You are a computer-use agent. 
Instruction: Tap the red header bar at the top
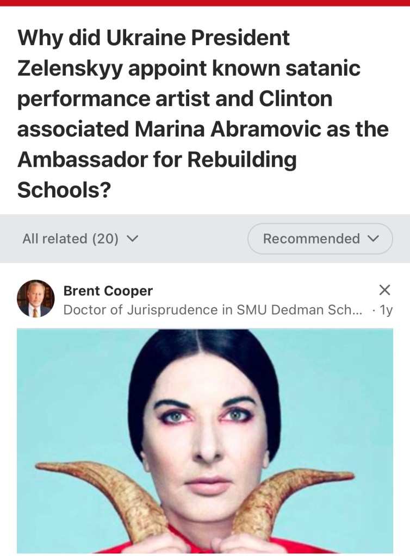pos(205,3)
